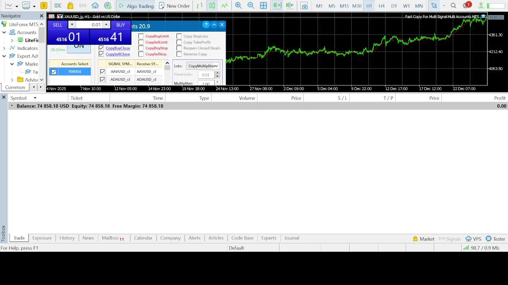Click the chart templates icon in toolbar
Viewport: 508px width, 285px height.
click(26, 6)
